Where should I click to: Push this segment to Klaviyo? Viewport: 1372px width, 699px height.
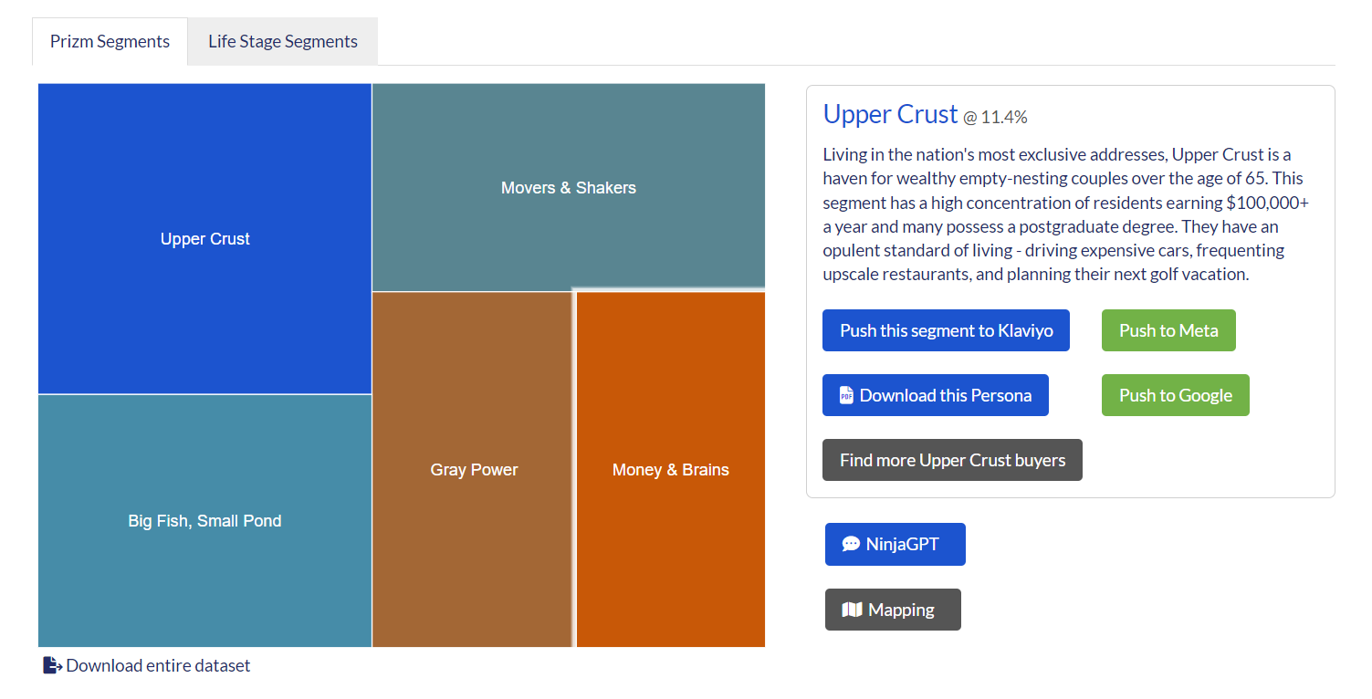(x=946, y=330)
